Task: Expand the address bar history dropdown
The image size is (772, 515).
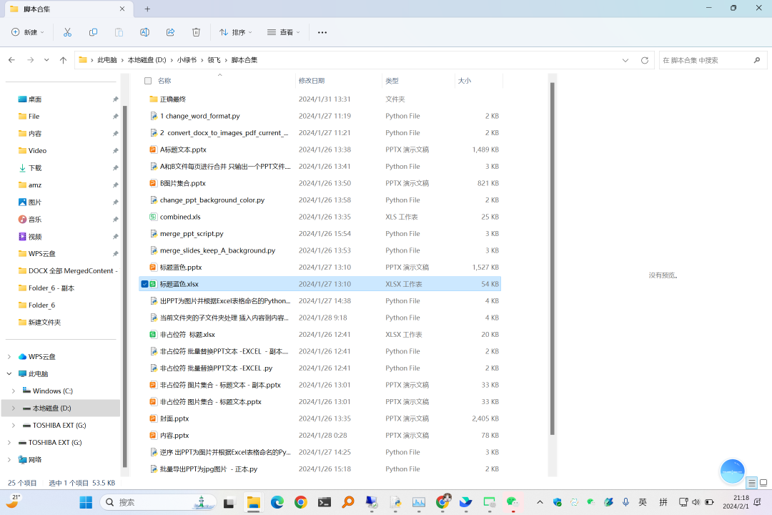Action: click(x=625, y=60)
